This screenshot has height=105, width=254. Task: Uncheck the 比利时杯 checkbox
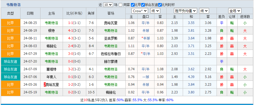160,5
